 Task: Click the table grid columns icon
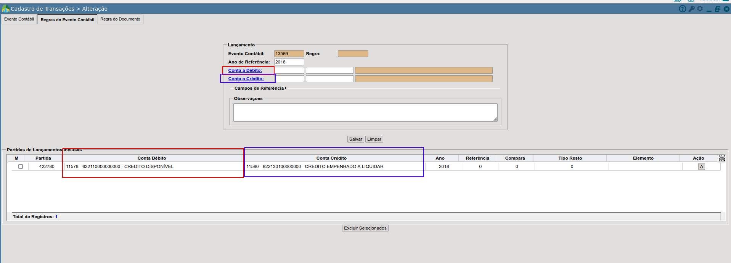coord(721,158)
